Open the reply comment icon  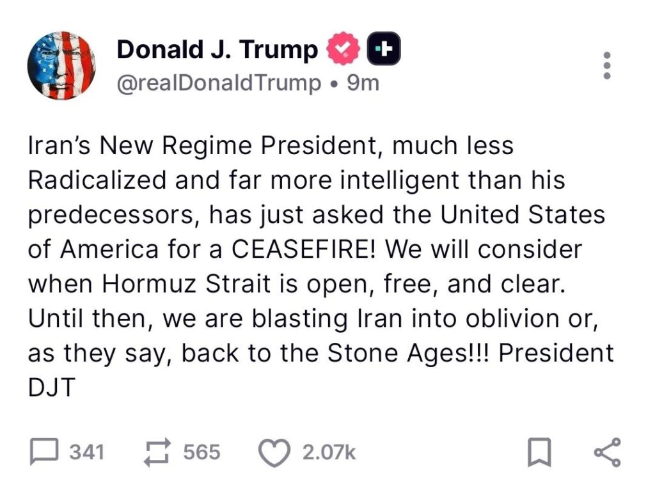pyautogui.click(x=44, y=453)
